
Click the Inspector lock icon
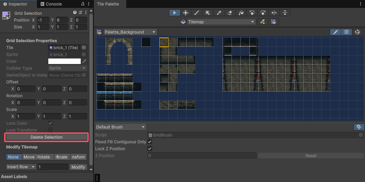click(83, 4)
